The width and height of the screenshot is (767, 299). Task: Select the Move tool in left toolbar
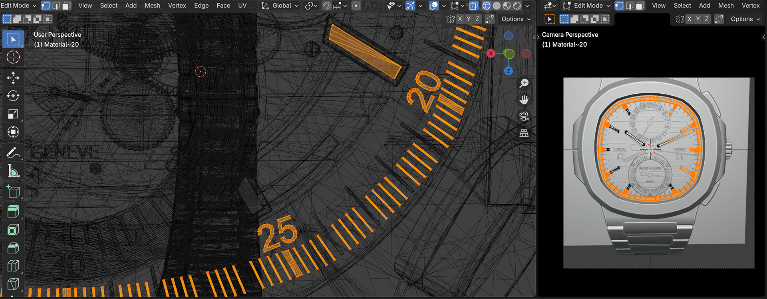coord(13,78)
